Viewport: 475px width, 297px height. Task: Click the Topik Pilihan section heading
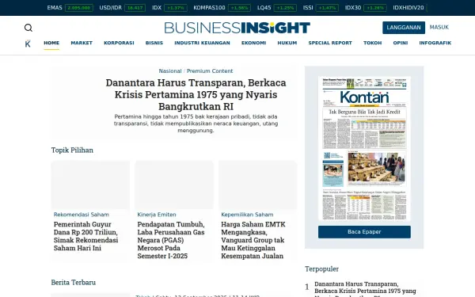(72, 150)
